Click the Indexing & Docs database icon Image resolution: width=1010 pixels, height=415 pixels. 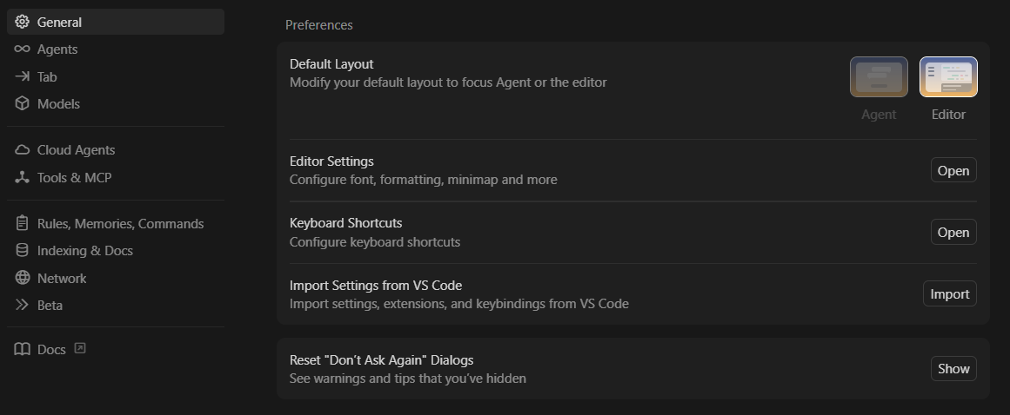[x=22, y=251]
